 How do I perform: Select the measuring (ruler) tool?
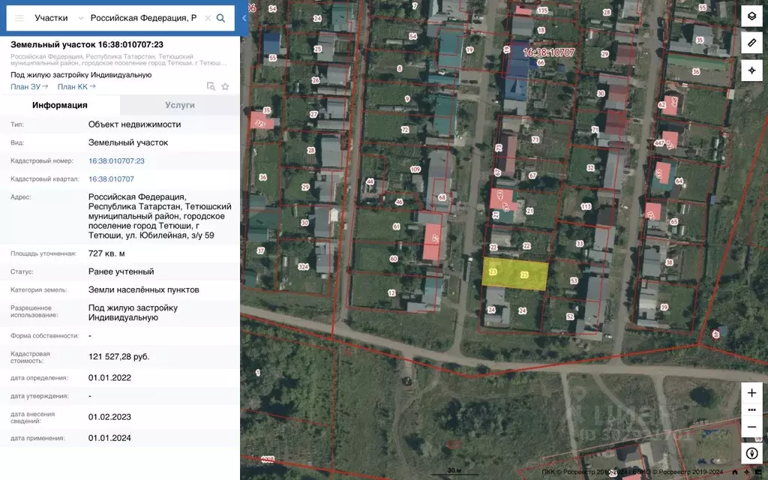[x=751, y=43]
